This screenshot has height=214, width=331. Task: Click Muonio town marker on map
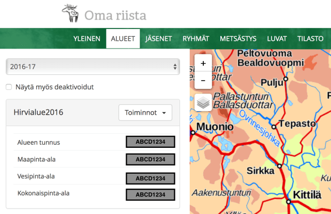click(x=193, y=133)
